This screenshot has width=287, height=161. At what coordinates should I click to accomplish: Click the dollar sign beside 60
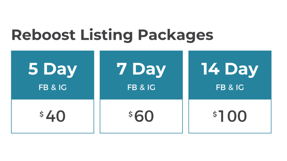pyautogui.click(x=131, y=114)
